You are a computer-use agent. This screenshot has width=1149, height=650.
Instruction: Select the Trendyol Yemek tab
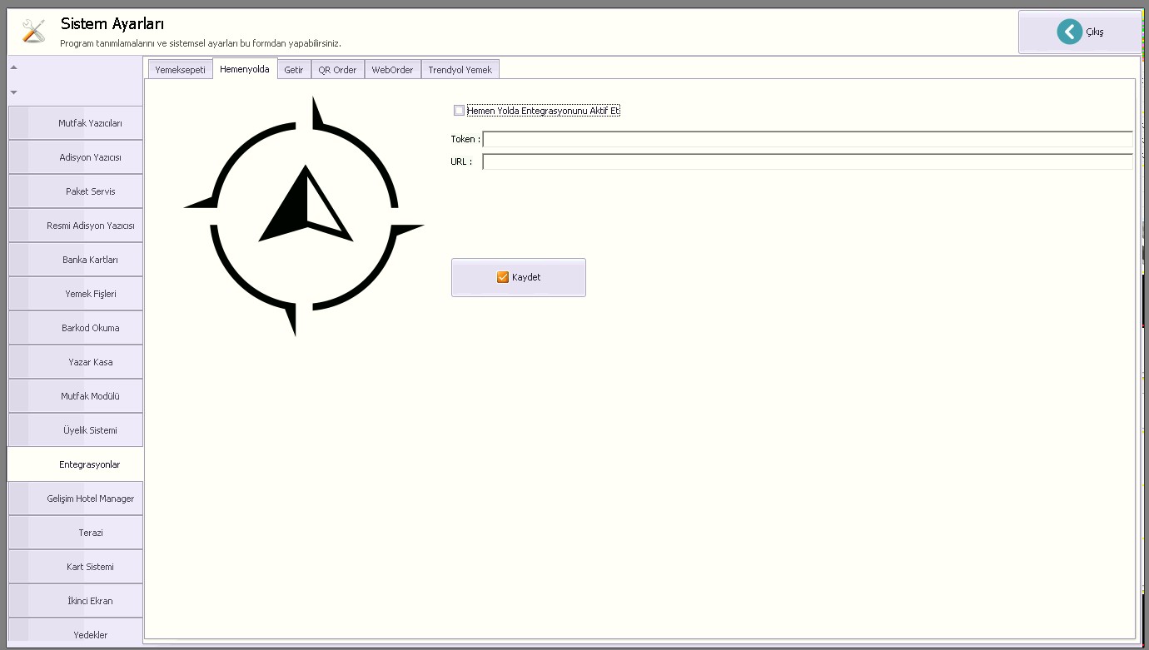(x=460, y=70)
